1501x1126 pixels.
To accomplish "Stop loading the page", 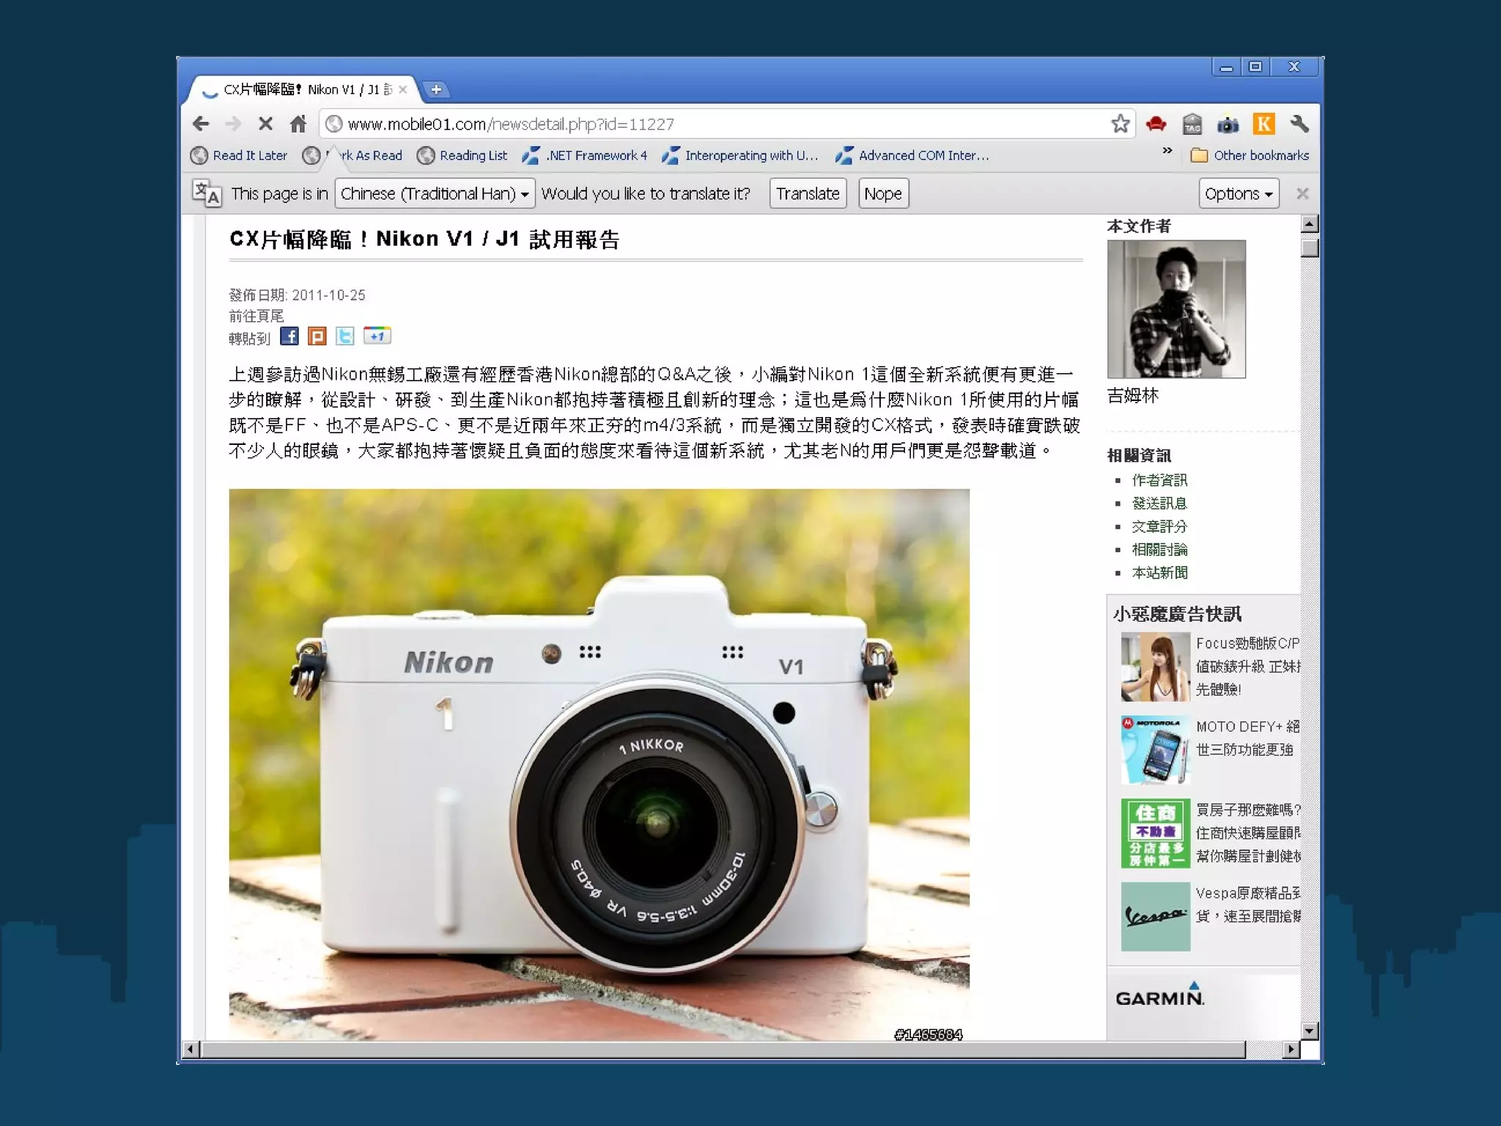I will click(x=265, y=124).
